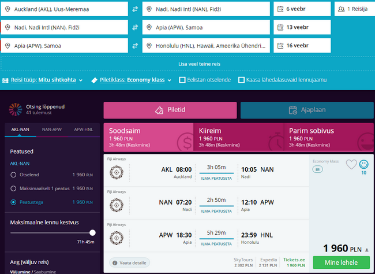Open Reisi tüüp dropdown

click(47, 80)
